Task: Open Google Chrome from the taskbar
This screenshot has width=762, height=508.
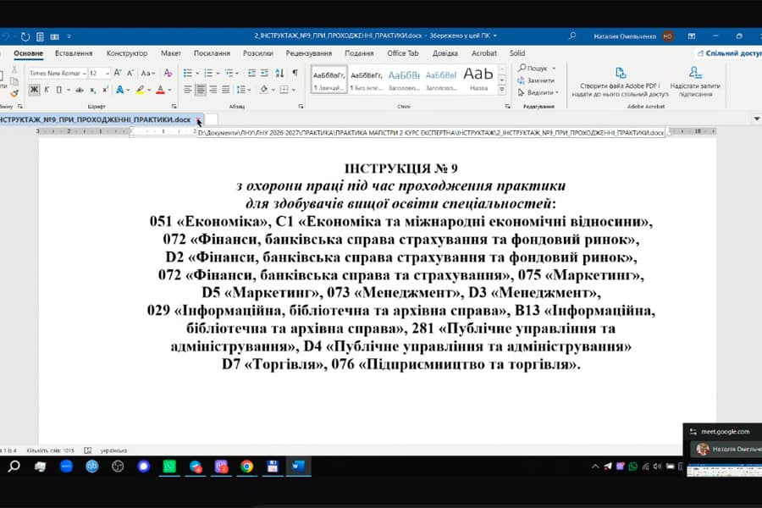Action: [x=247, y=467]
